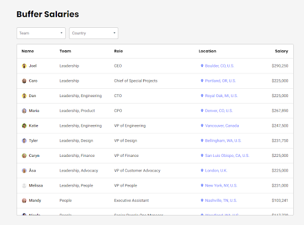Click Katie's avatar picture
The image size is (304, 225).
(x=24, y=126)
